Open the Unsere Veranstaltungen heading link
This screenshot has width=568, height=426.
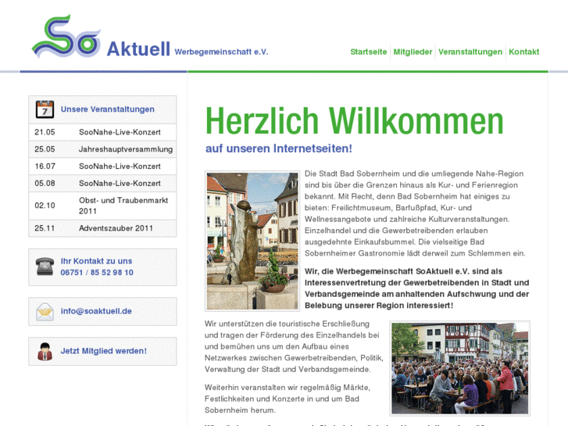(108, 109)
